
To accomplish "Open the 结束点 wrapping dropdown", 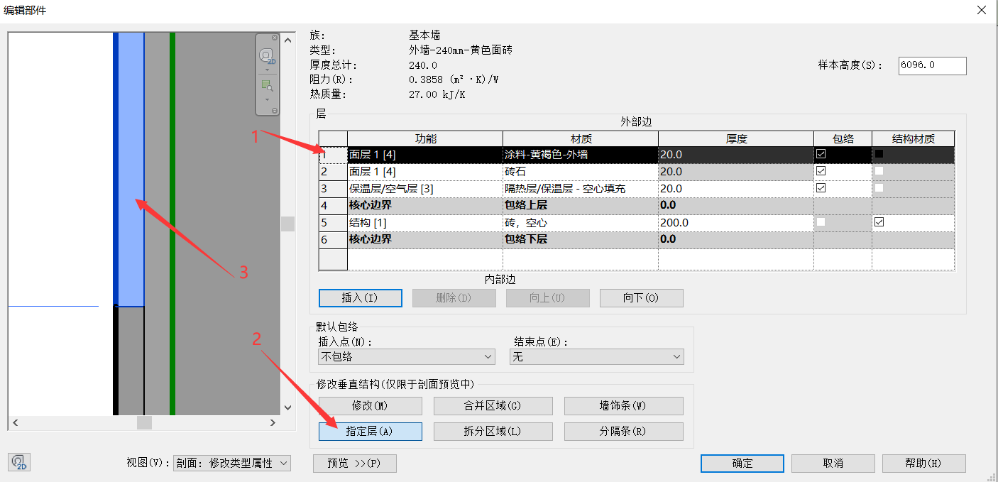I will pos(596,356).
